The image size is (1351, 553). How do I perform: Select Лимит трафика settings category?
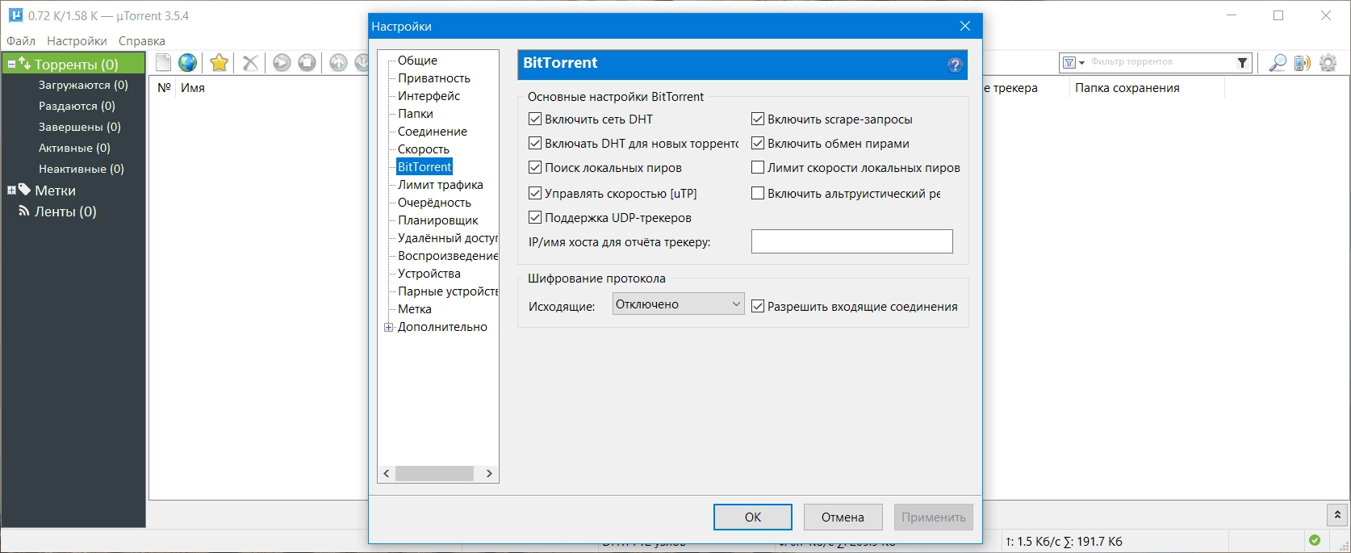tap(440, 184)
